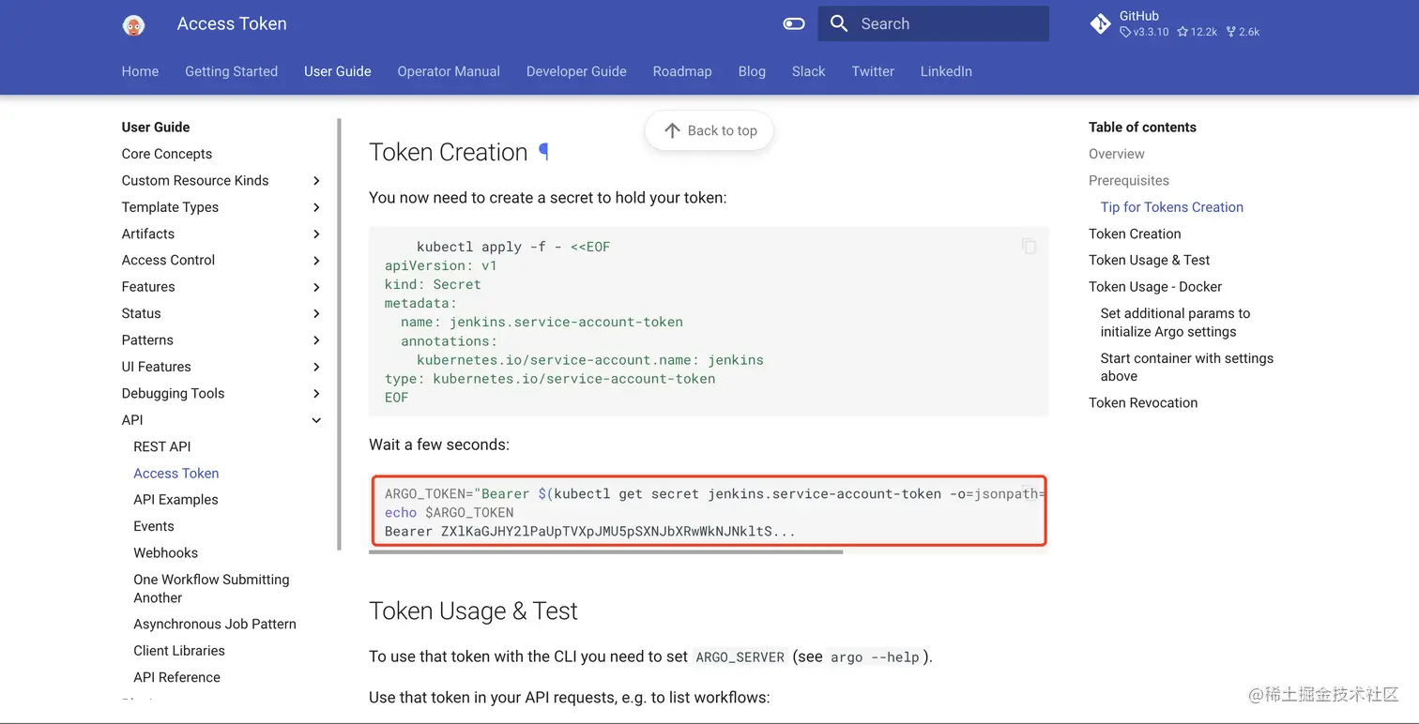Open API Reference sidebar page
The image size is (1419, 724).
click(177, 677)
